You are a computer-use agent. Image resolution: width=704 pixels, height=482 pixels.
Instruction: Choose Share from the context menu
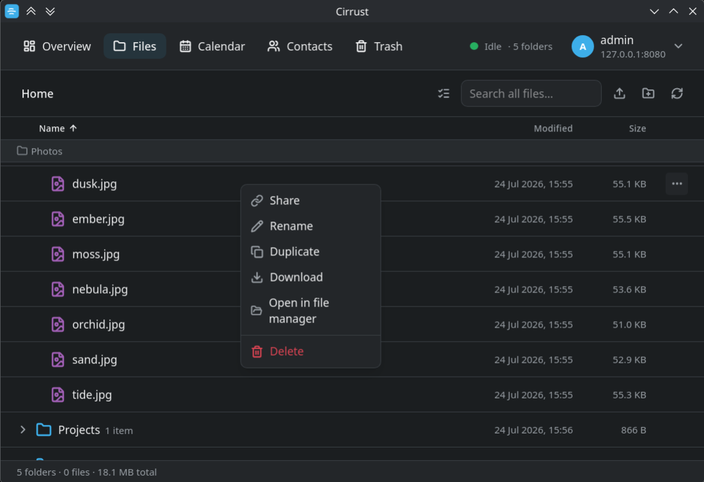click(310, 200)
